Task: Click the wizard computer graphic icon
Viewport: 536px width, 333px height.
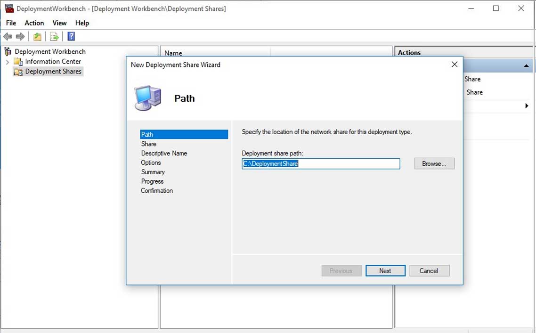Action: point(148,98)
